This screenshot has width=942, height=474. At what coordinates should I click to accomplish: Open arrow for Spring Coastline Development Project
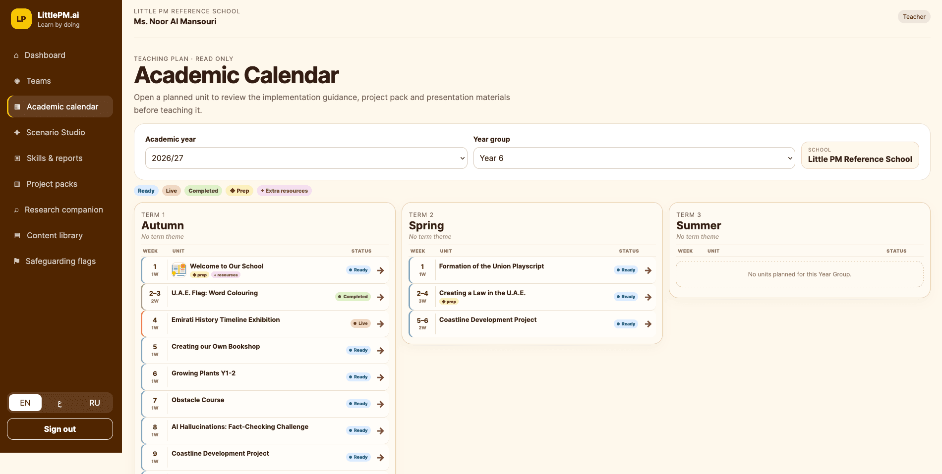(x=648, y=324)
